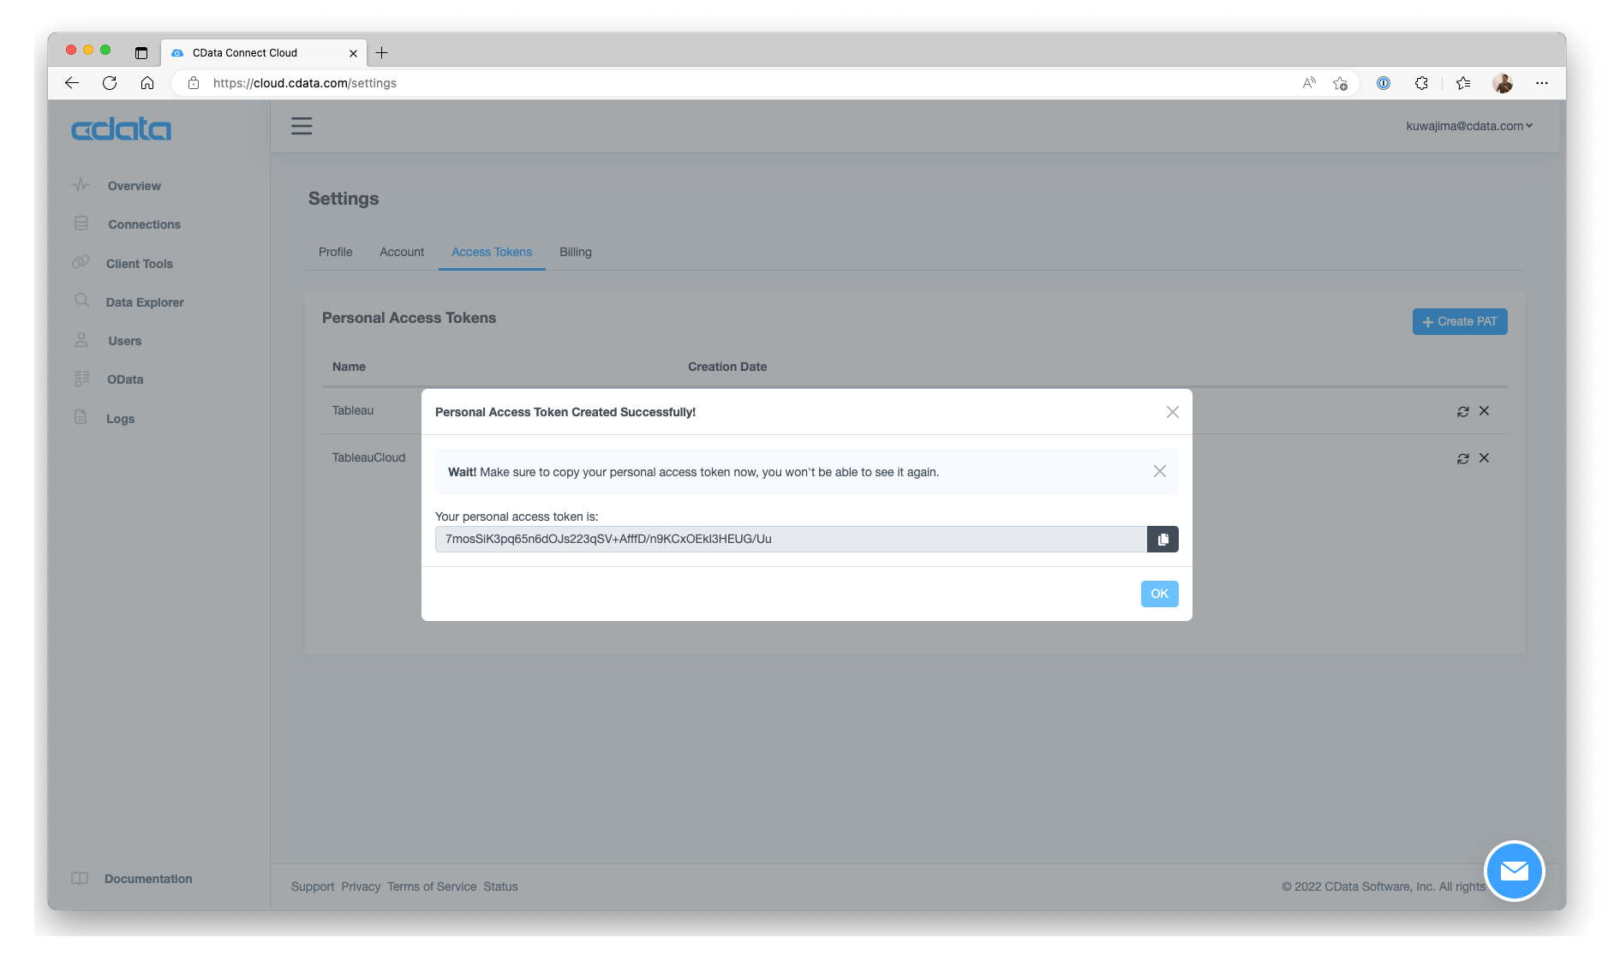The width and height of the screenshot is (1614, 973).
Task: Open browser settings and more menu
Action: coord(1542,83)
